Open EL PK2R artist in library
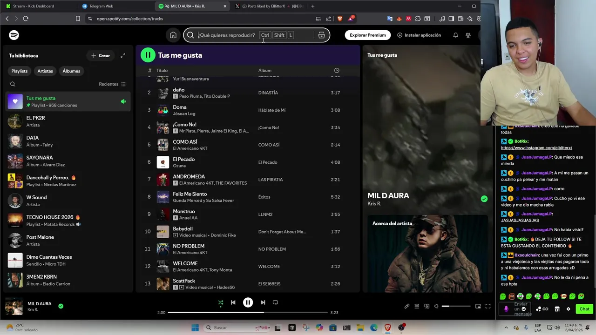Viewport: 596px width, 335px height. [68, 121]
